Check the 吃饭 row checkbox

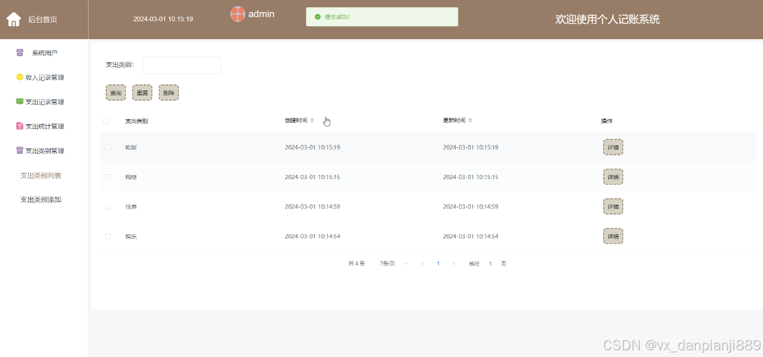coord(108,147)
